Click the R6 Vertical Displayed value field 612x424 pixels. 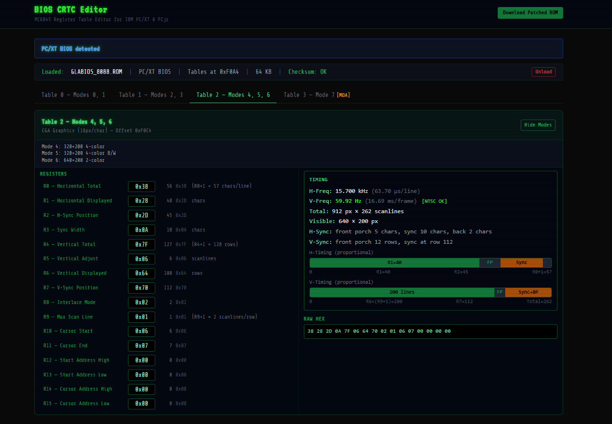pyautogui.click(x=142, y=273)
